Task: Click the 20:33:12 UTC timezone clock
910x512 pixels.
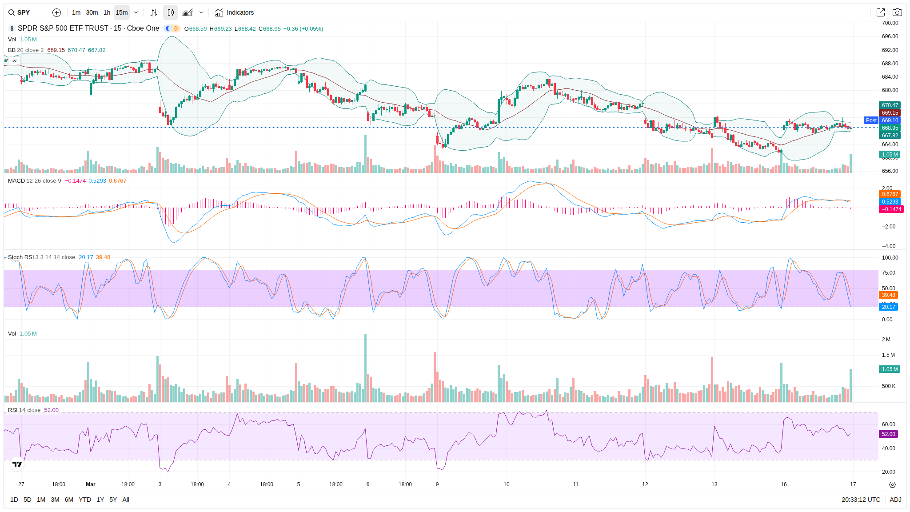Action: point(861,500)
